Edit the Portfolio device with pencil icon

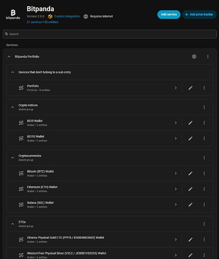coord(190,88)
